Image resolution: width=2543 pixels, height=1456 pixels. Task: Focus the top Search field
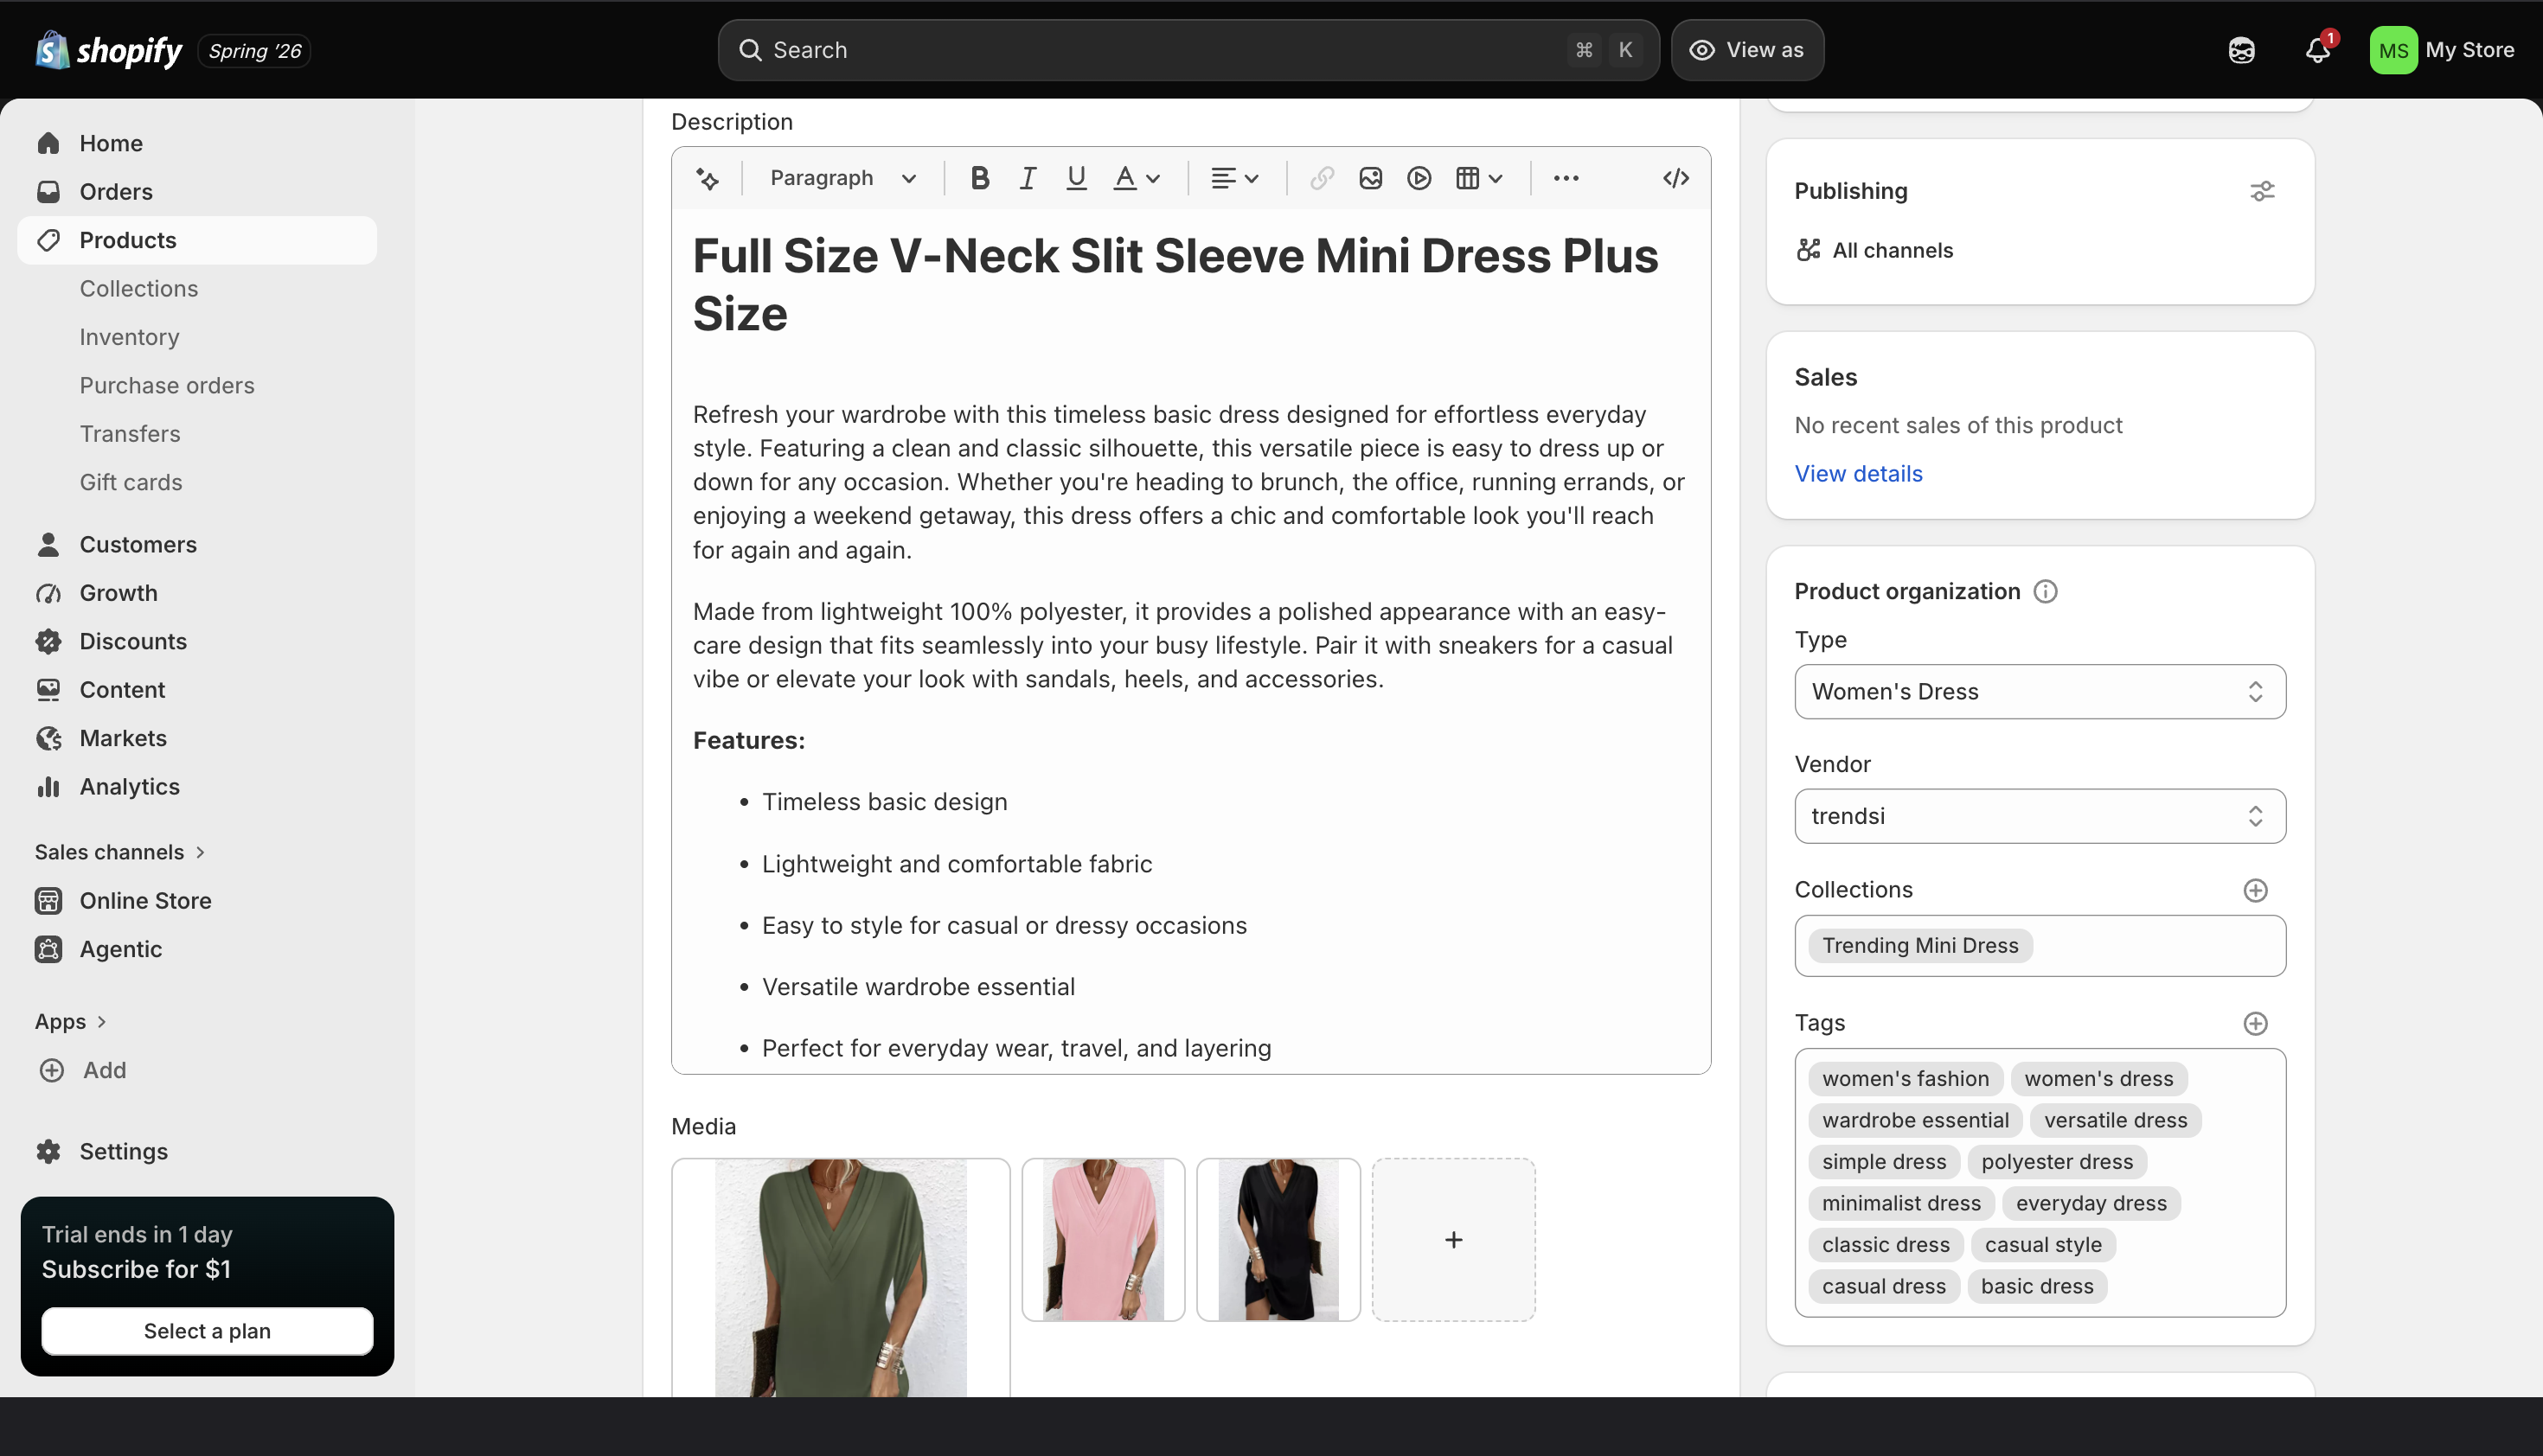tap(1188, 50)
